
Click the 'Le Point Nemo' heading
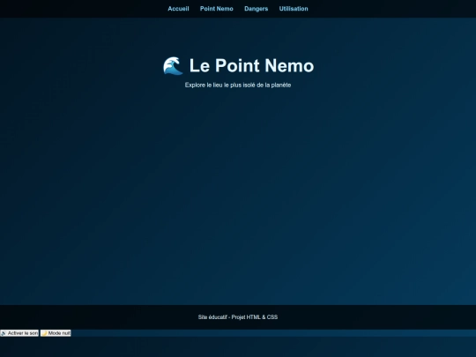[238, 65]
